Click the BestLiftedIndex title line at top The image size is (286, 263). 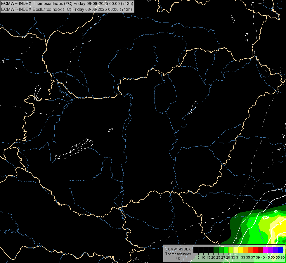[66, 9]
